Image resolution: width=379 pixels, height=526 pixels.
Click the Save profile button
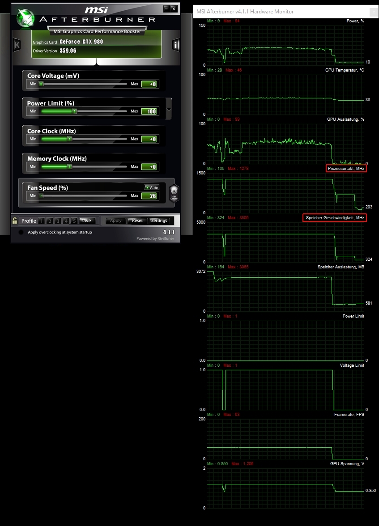pos(88,221)
